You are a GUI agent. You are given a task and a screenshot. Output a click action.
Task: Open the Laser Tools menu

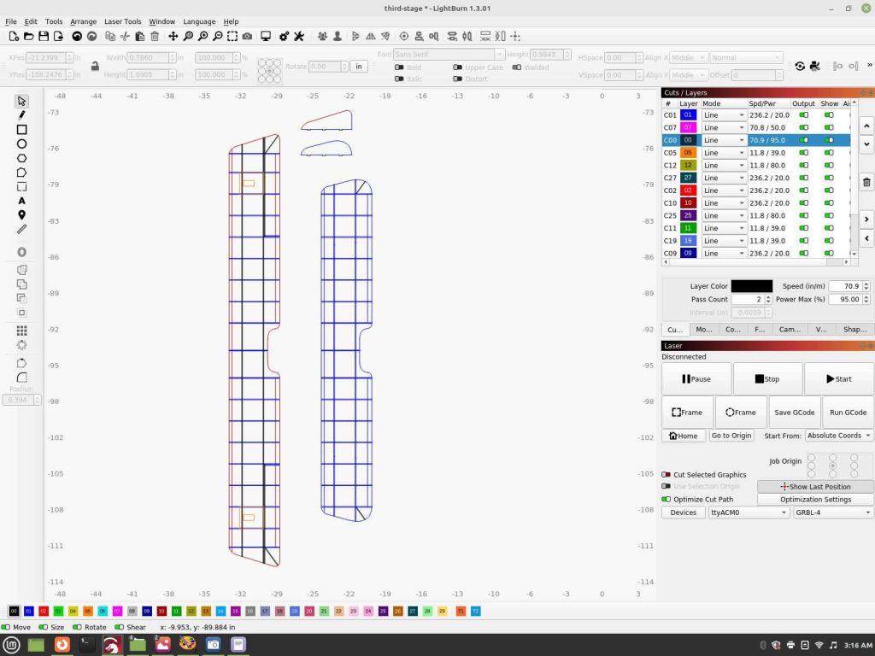point(122,21)
